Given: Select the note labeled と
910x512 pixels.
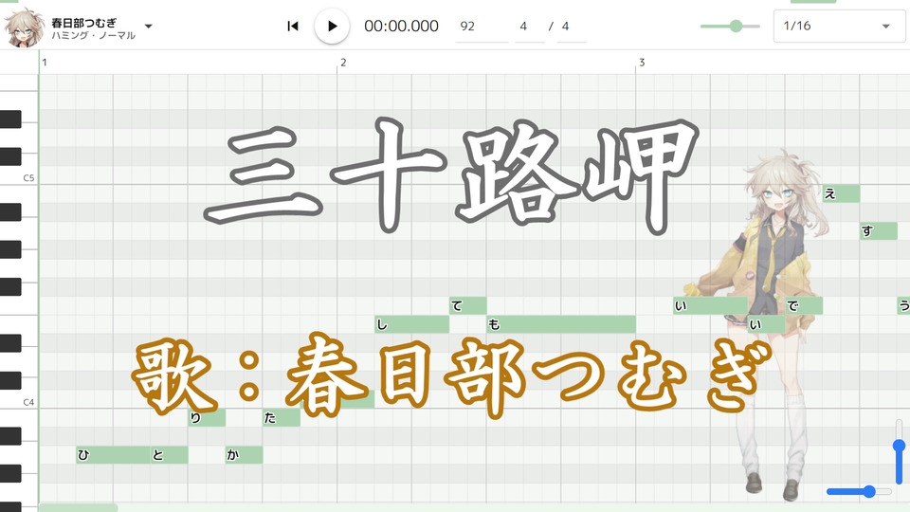Looking at the screenshot, I should (x=170, y=455).
